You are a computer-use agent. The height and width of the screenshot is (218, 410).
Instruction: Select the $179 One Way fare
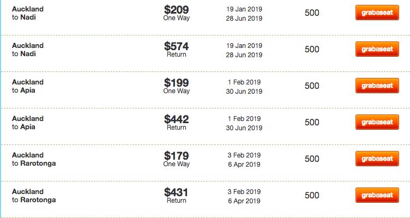coord(177,159)
